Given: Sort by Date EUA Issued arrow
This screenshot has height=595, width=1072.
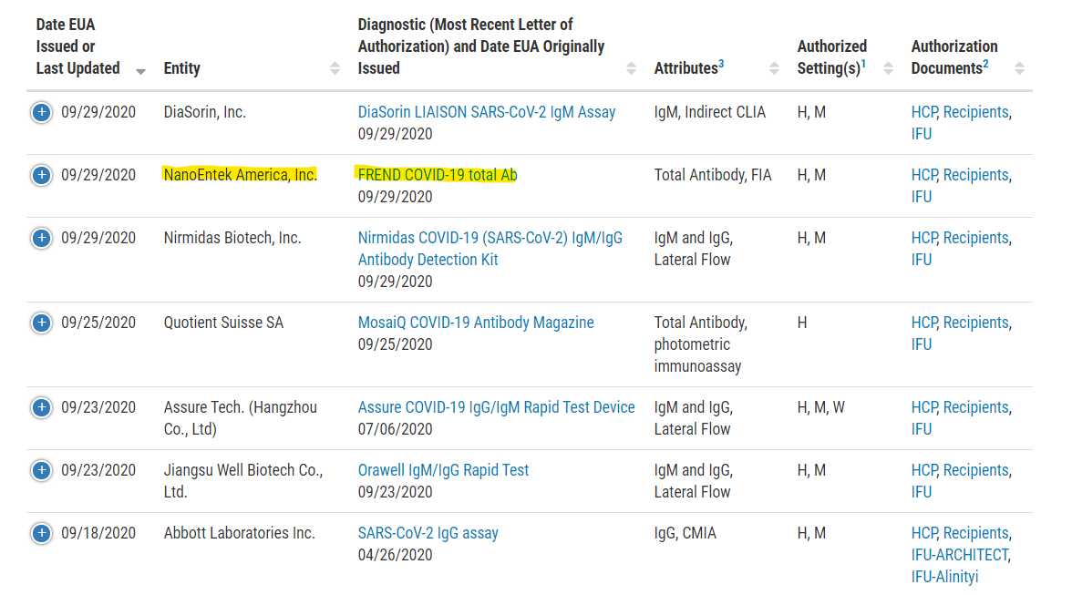Looking at the screenshot, I should point(140,71).
